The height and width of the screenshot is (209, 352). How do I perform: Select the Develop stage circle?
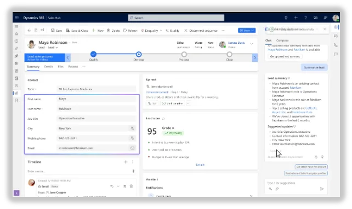pyautogui.click(x=139, y=54)
